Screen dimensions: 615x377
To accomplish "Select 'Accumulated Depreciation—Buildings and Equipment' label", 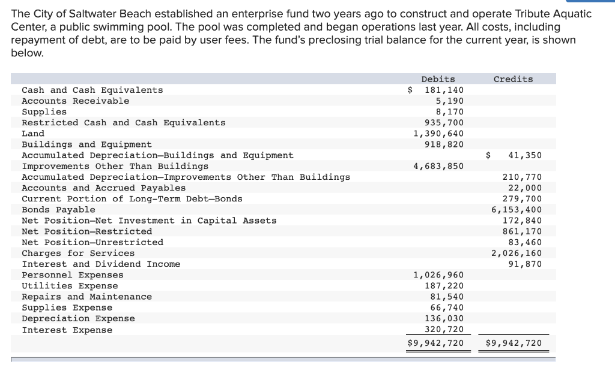I will [158, 155].
